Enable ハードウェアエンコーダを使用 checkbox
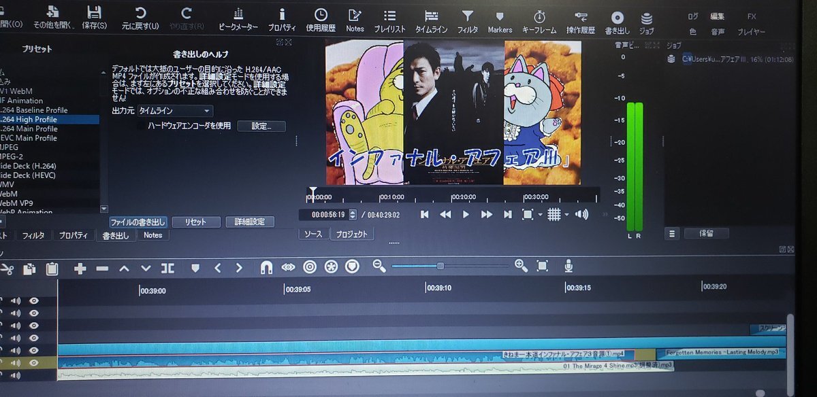817x397 pixels. [142, 126]
